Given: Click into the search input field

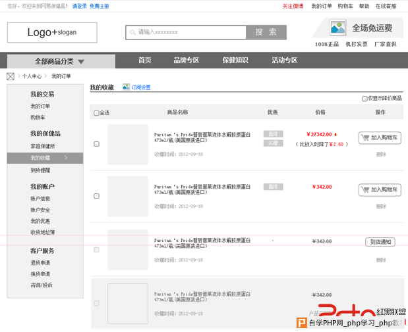Looking at the screenshot, I should pos(186,32).
